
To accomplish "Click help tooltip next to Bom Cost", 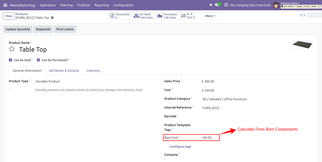I will (180, 137).
